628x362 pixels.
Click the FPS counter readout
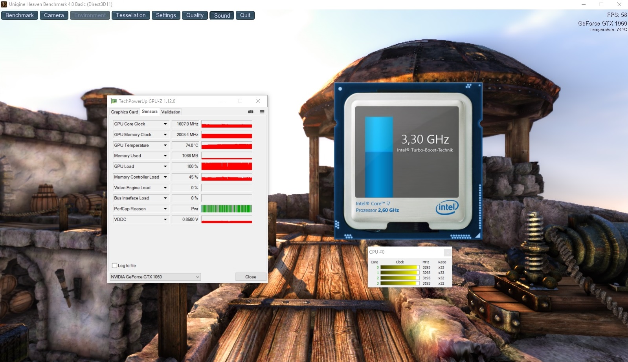(617, 15)
